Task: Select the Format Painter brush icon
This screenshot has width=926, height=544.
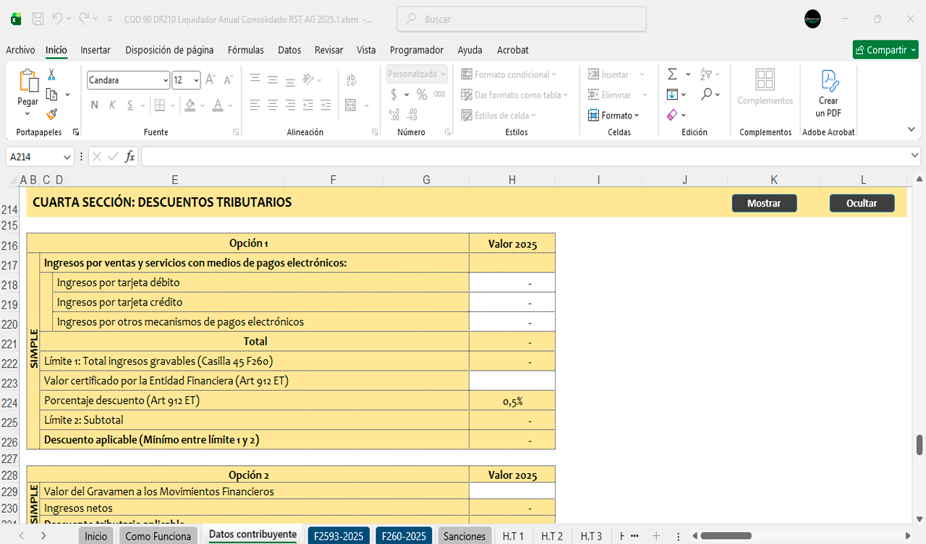Action: point(51,114)
